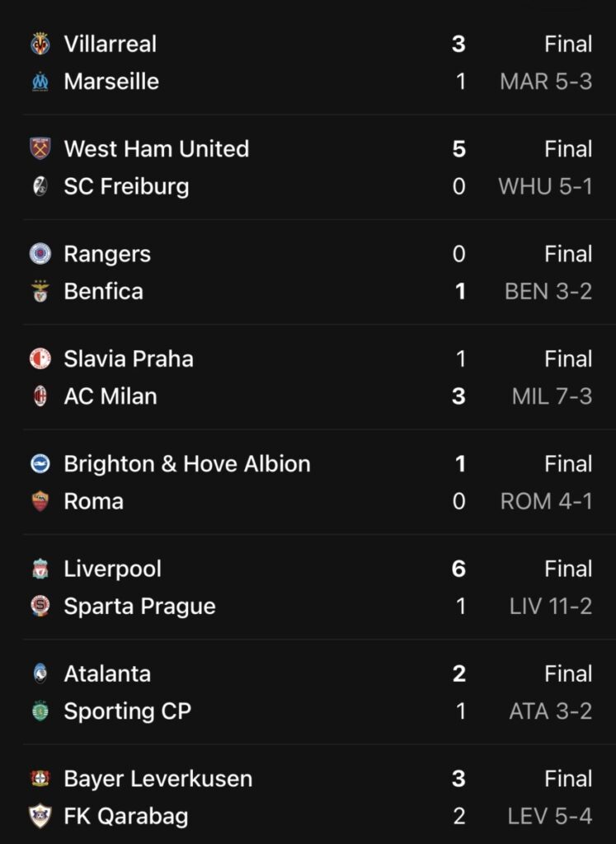Tap the Liverpool club crest
616x844 pixels.
pyautogui.click(x=40, y=569)
